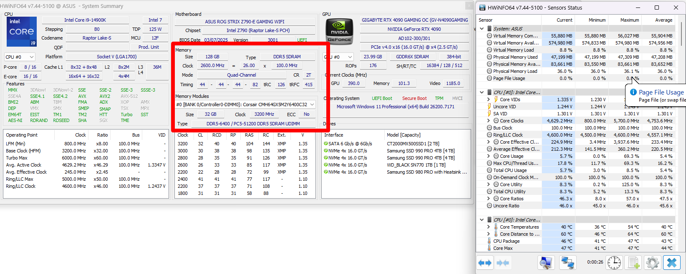Select the Total CPU Utility sensor row
The height and width of the screenshot is (274, 686).
click(576, 192)
